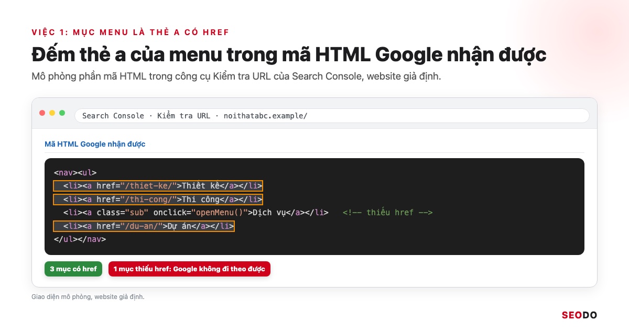Click the Search Console URL address bar
The image size is (629, 332).
click(332, 116)
